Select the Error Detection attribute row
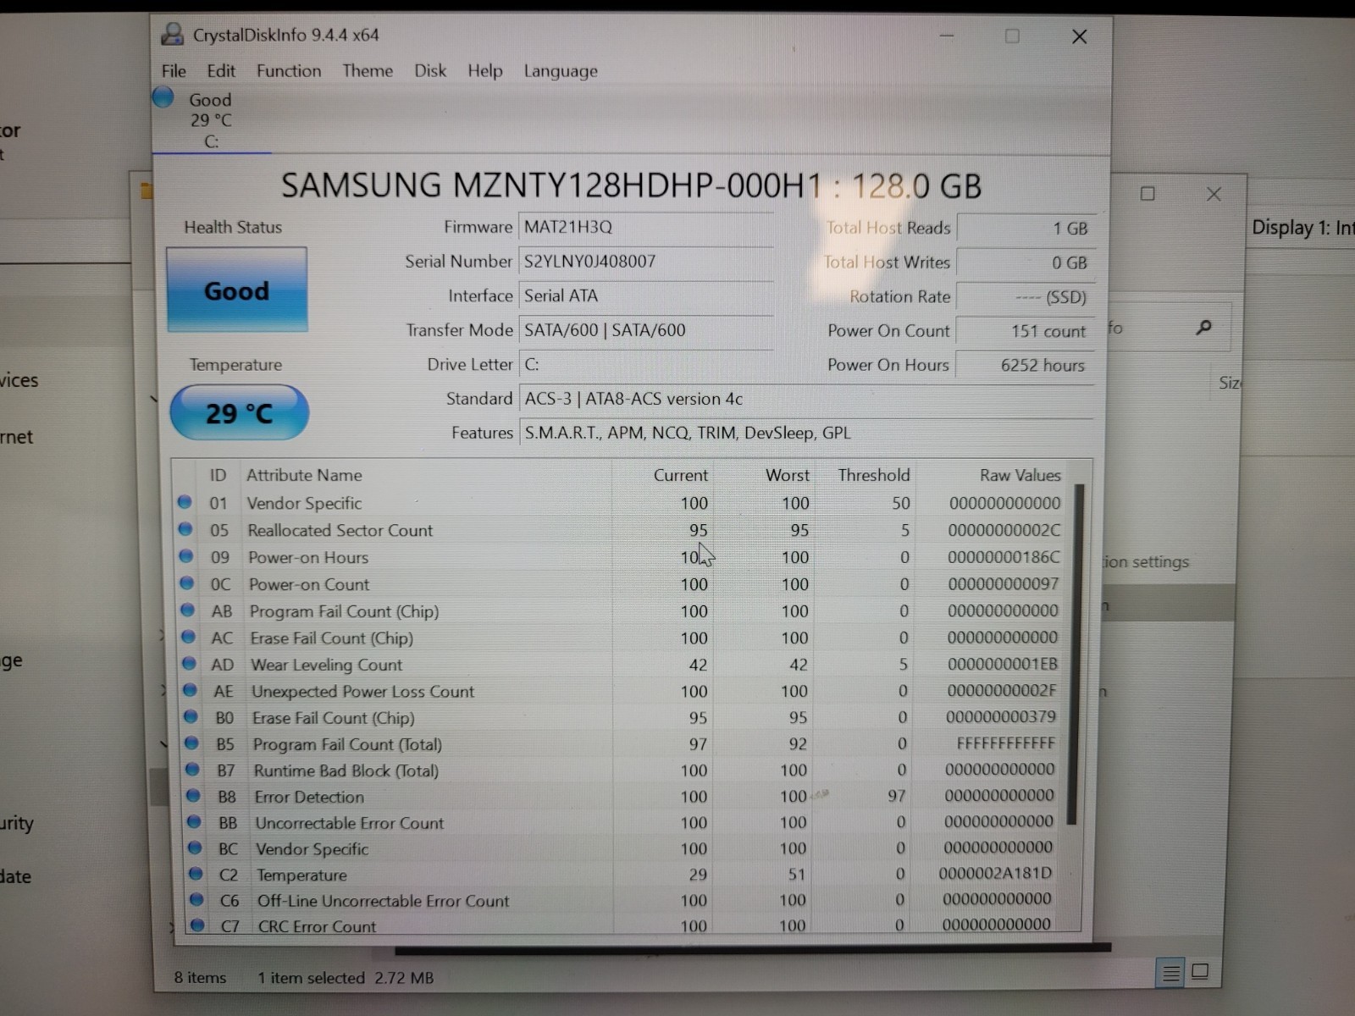Screen dimensions: 1355x1016 620,797
